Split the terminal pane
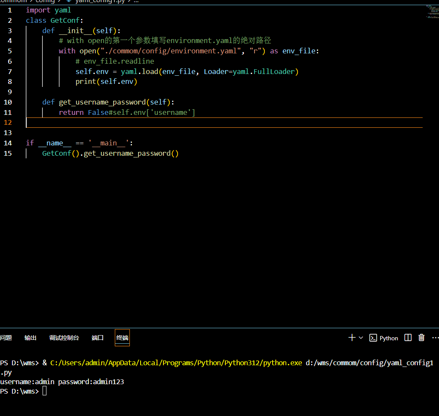439x416 pixels. [408, 338]
